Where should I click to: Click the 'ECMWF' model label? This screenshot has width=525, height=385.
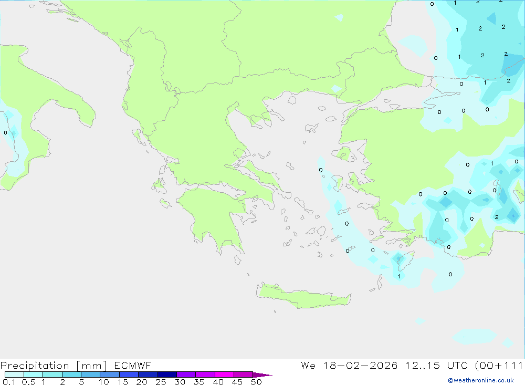tap(133, 365)
